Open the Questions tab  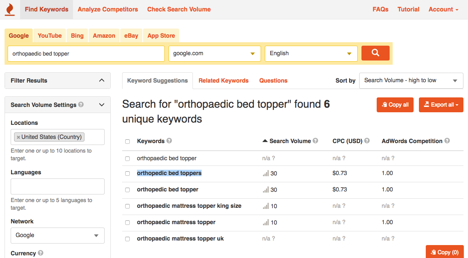click(x=273, y=81)
